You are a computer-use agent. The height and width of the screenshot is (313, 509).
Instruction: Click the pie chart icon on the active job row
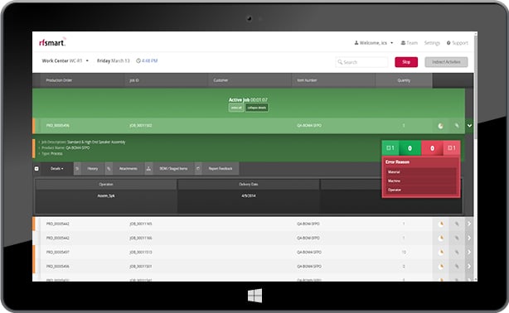tap(440, 126)
